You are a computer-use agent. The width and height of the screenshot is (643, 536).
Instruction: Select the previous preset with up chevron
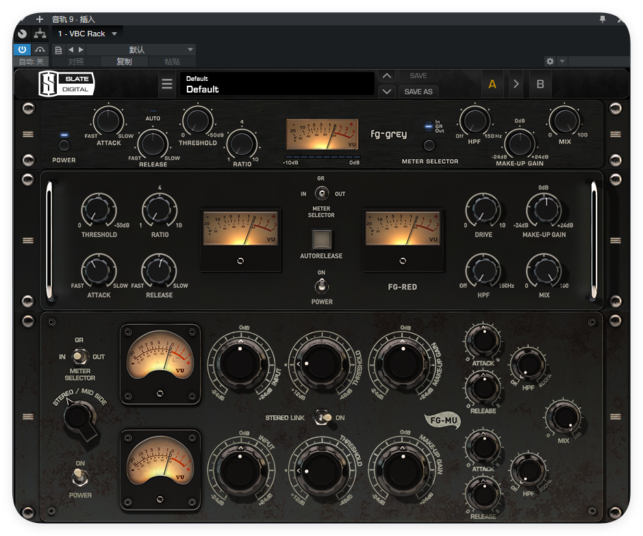click(x=387, y=76)
